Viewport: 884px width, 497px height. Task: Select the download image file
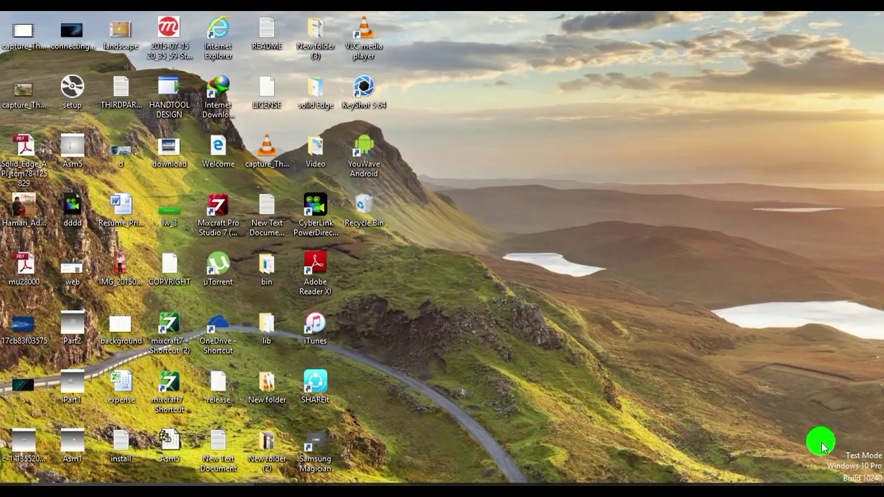[169, 152]
